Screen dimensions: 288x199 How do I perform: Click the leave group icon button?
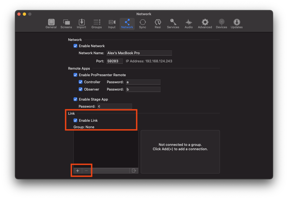[134, 171]
